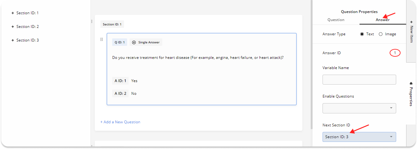Click the Add a New Question link
The width and height of the screenshot is (417, 149).
120,122
